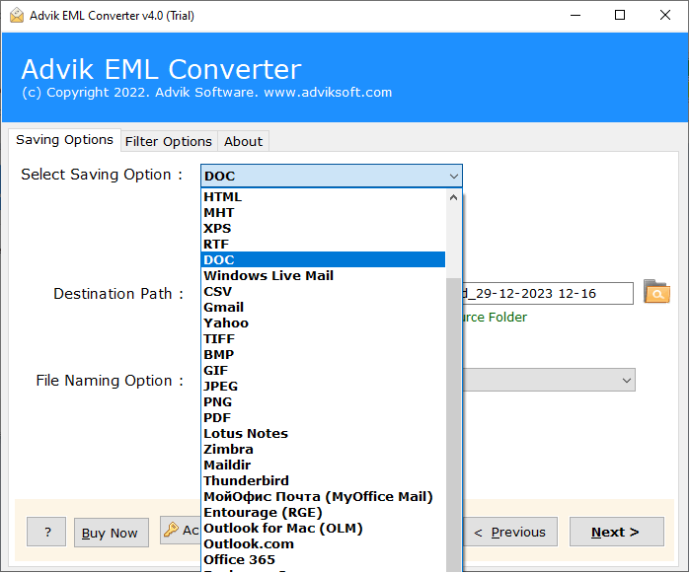The height and width of the screenshot is (574, 690).
Task: Choose the GIF format entry
Action: pos(323,371)
